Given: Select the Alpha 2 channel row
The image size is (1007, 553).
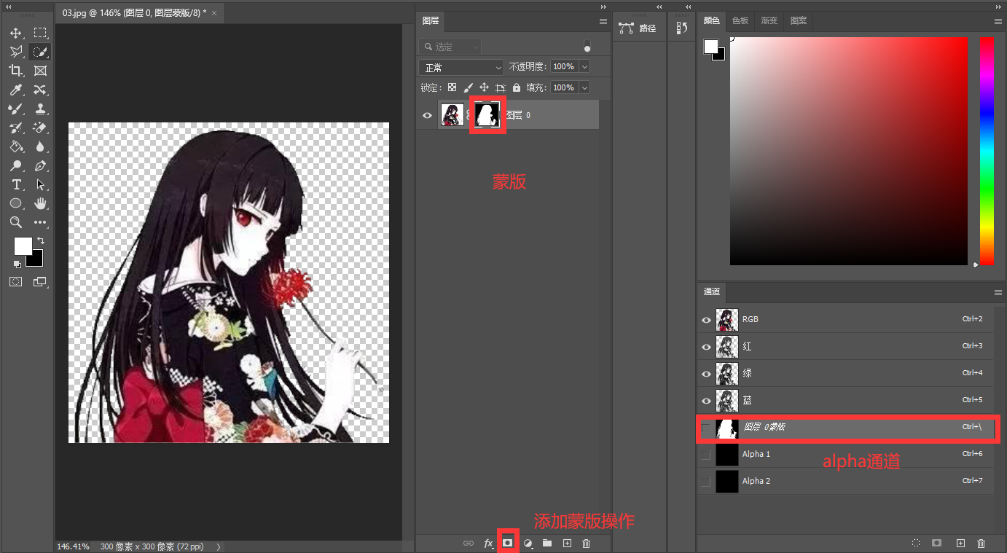Looking at the screenshot, I should click(845, 481).
